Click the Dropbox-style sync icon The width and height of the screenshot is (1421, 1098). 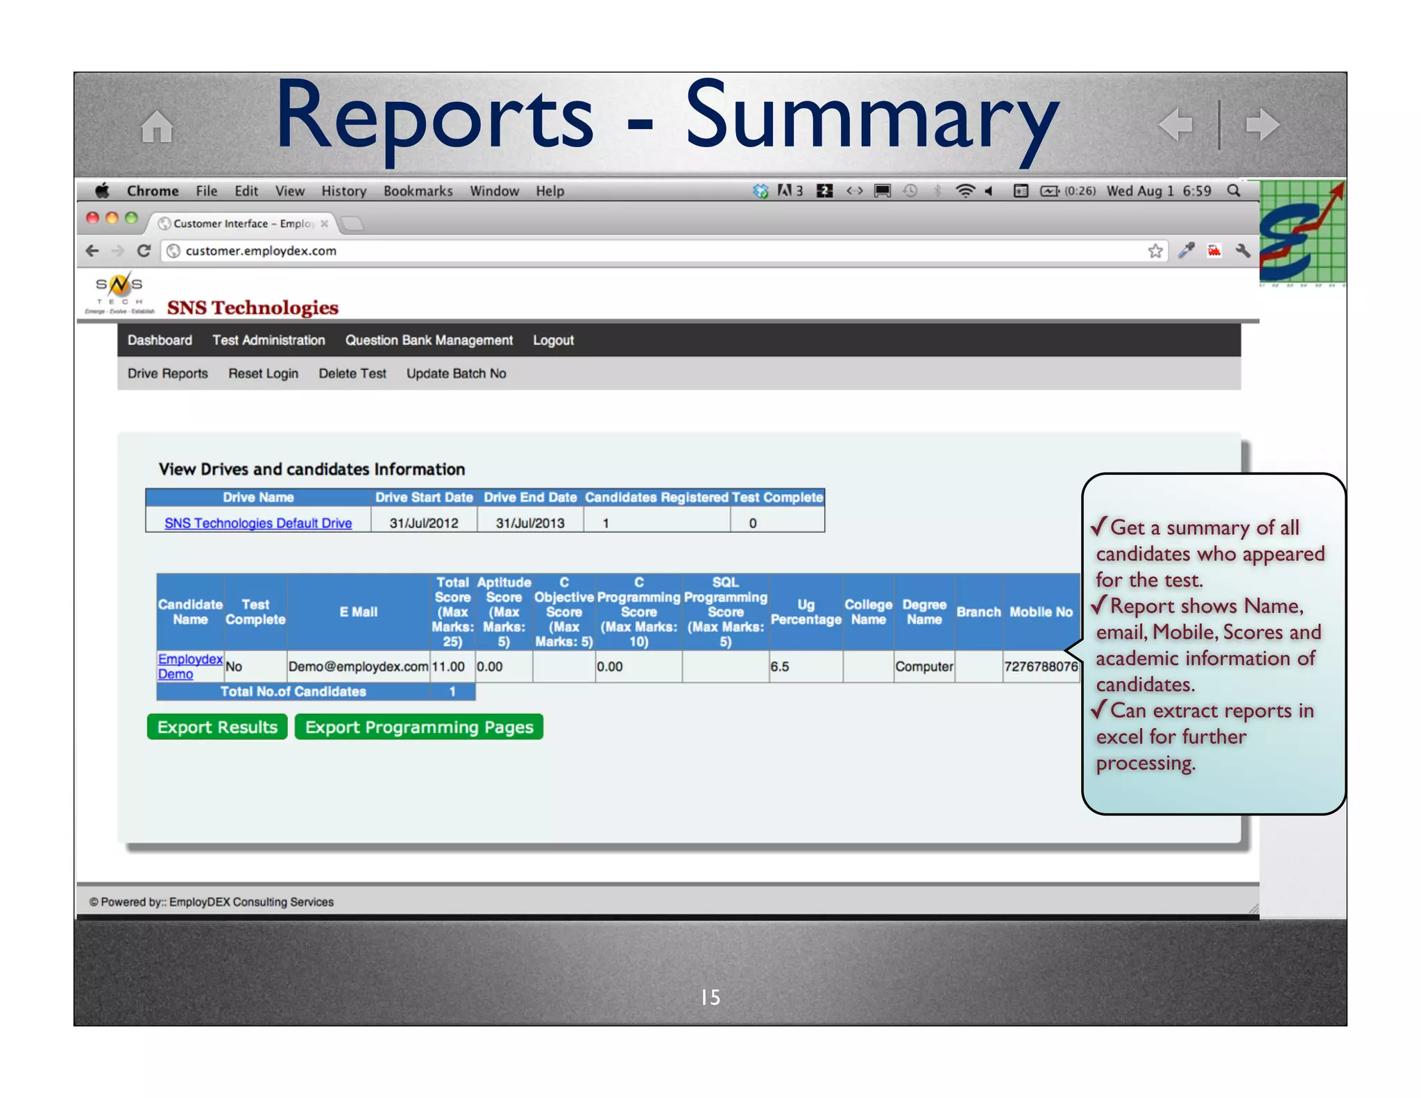coord(760,190)
